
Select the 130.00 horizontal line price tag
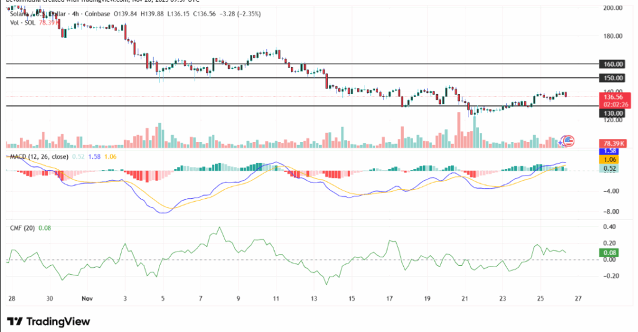[x=610, y=113]
